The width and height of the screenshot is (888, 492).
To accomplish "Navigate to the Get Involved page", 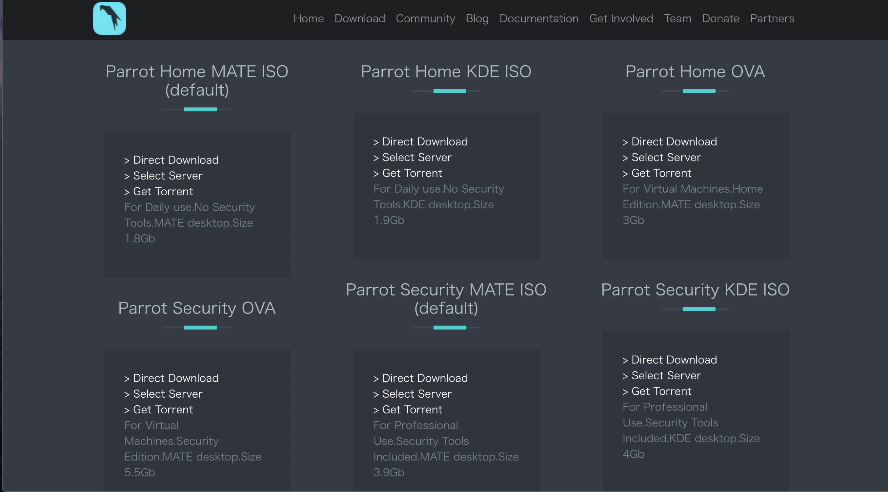I will [621, 18].
